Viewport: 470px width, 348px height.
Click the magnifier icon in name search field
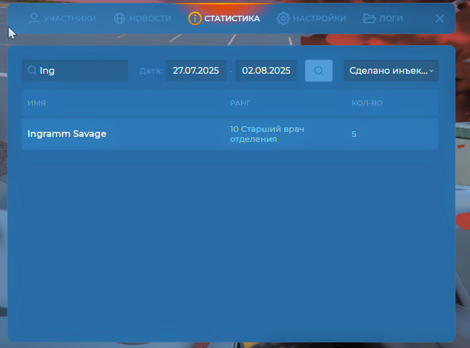pos(32,70)
